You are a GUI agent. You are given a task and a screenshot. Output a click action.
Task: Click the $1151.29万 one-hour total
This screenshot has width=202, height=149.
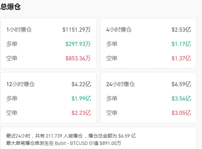pos(76,30)
